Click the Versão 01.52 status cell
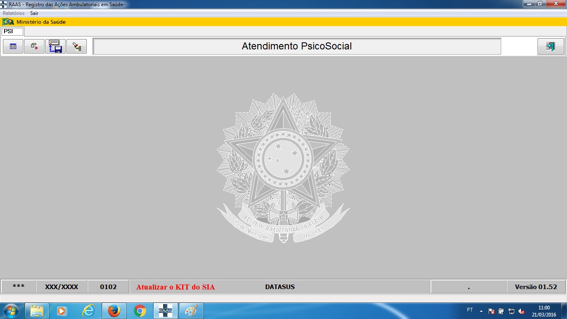The image size is (567, 319). click(x=535, y=287)
